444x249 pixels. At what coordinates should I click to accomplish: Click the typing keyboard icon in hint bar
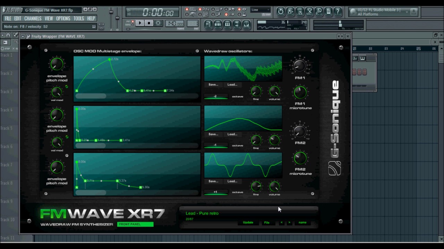tap(94, 27)
